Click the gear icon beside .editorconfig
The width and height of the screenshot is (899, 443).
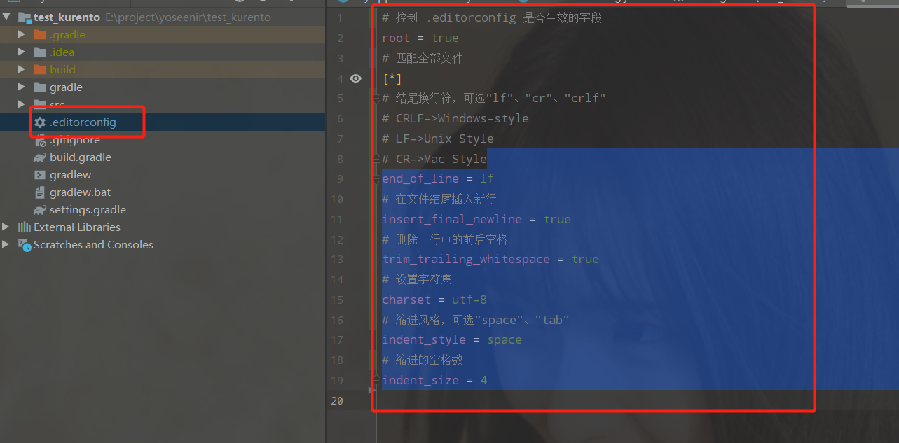40,122
